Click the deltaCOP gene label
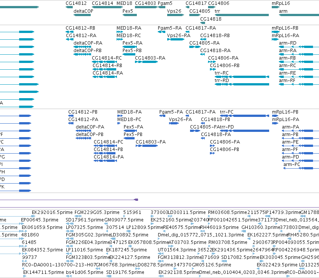 click(84, 11)
